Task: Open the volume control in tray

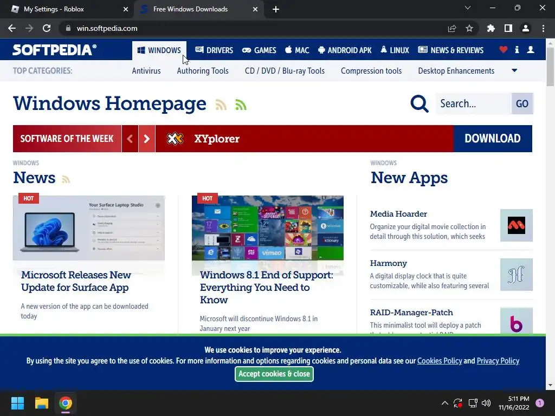Action: (x=487, y=403)
